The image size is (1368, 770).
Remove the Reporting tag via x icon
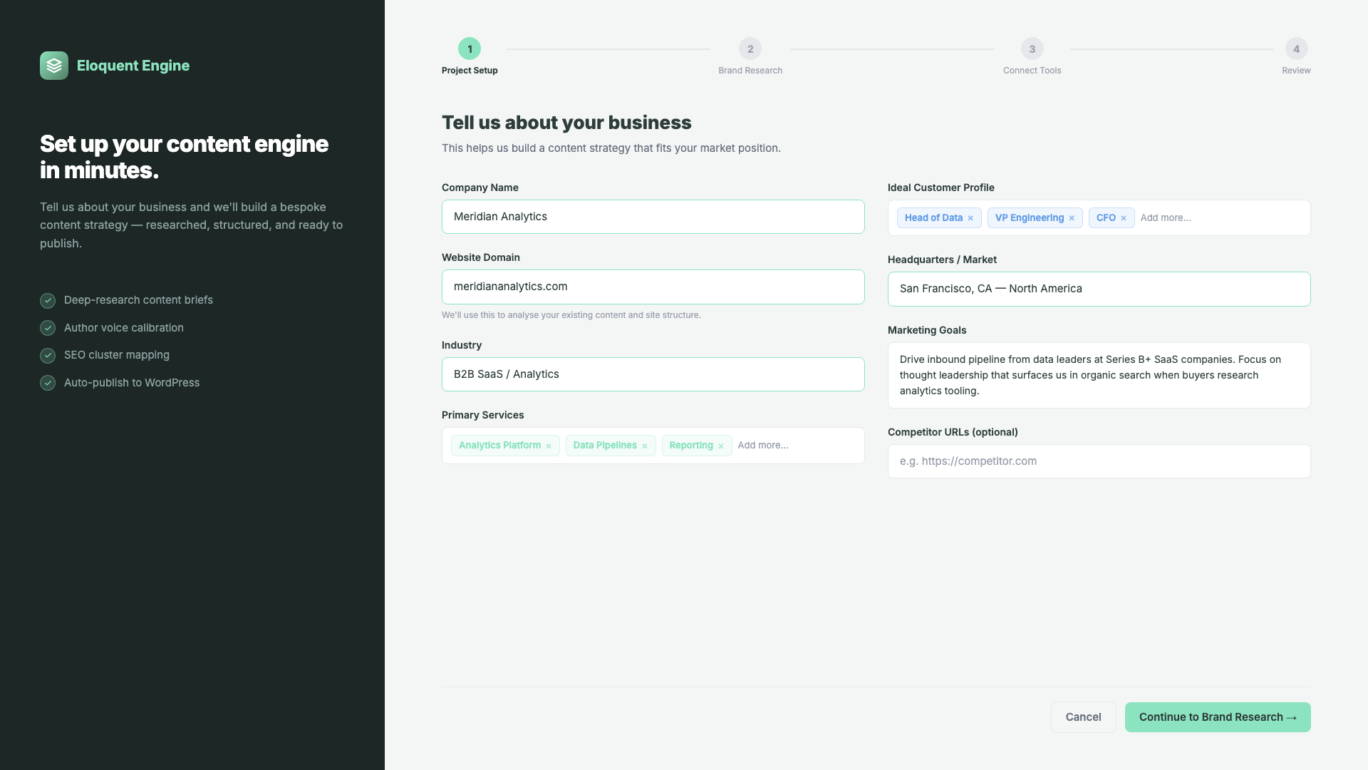[721, 446]
